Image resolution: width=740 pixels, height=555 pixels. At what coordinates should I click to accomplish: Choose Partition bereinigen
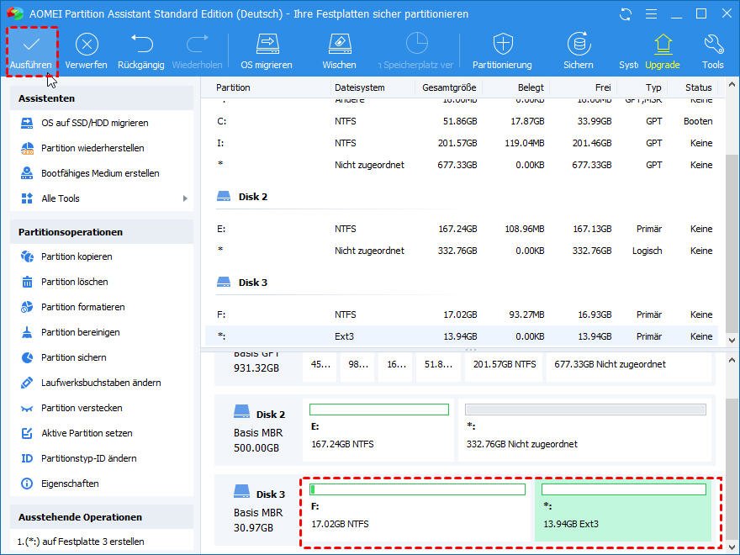click(x=80, y=332)
